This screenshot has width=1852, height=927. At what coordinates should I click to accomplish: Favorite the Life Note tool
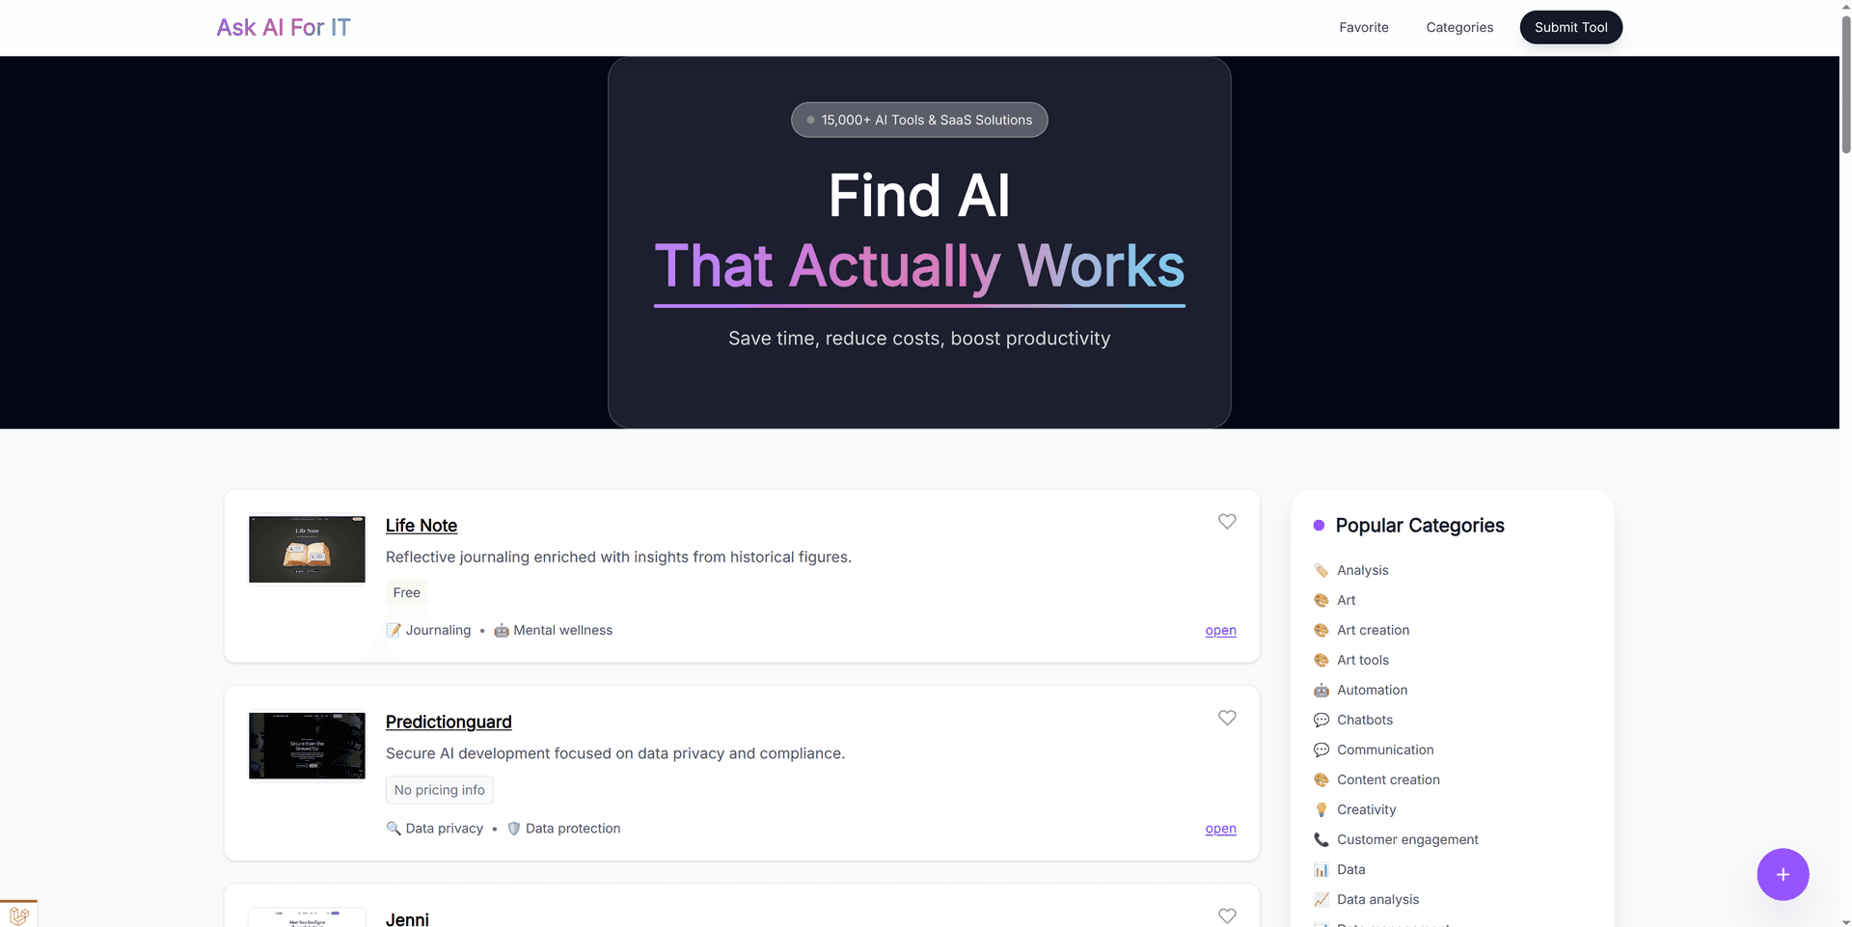pyautogui.click(x=1227, y=521)
